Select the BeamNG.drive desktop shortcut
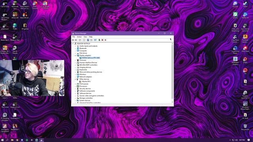Viewport: 253px width, 142px height. click(x=25, y=15)
